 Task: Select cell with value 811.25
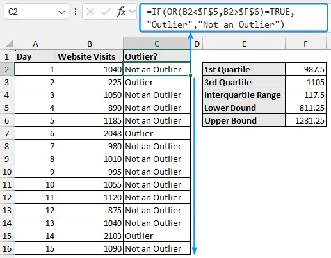click(306, 108)
